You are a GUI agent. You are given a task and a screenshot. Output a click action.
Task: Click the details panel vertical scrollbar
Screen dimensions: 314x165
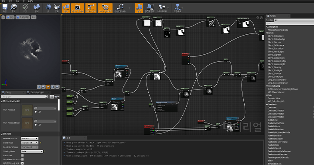pyautogui.click(x=59, y=105)
